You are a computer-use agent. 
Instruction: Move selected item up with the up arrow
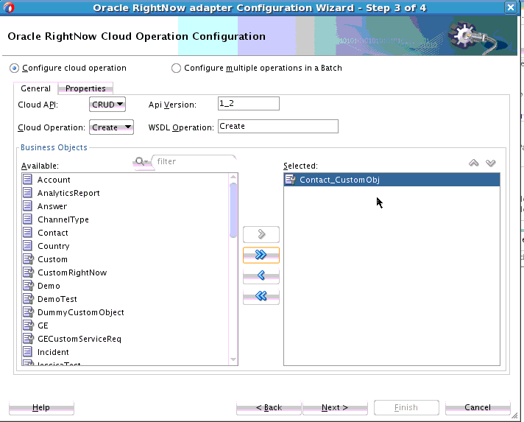pos(473,163)
